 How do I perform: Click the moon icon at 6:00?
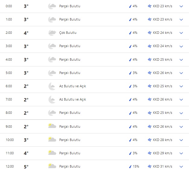coord(52,86)
